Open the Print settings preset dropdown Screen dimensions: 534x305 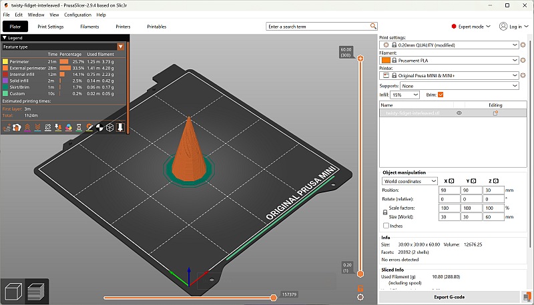(x=515, y=45)
